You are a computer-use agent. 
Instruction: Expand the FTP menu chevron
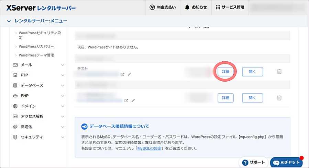pyautogui.click(x=63, y=75)
